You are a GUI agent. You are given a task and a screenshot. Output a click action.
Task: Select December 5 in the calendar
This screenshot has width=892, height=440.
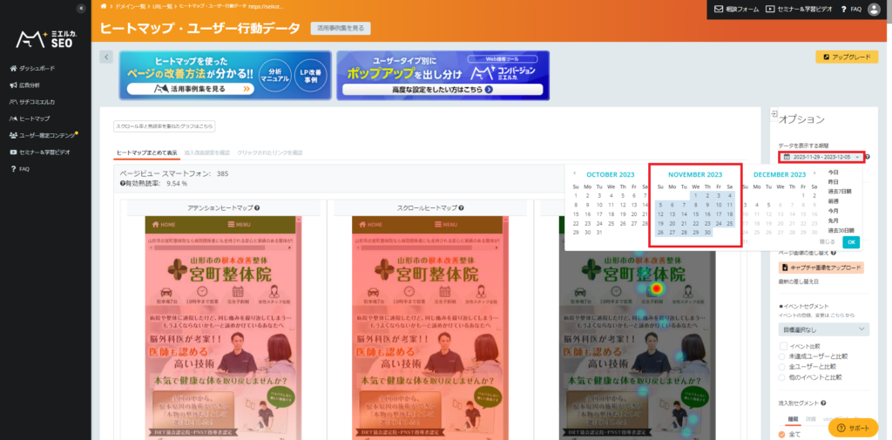[769, 205]
